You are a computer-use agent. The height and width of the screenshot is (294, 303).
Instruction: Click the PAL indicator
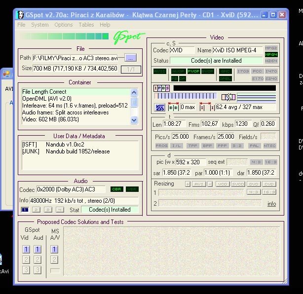254,146
